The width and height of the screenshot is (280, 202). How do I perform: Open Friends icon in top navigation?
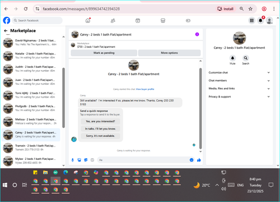[x=113, y=21]
